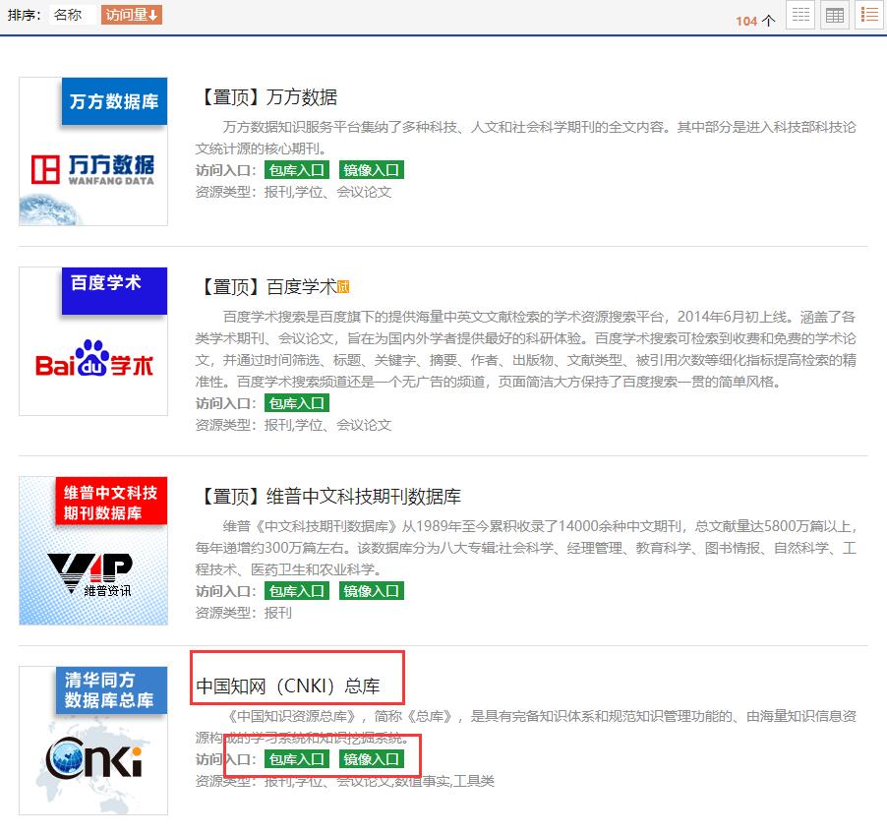Click the 试 badge beside 百度学术
This screenshot has width=887, height=835.
[343, 287]
